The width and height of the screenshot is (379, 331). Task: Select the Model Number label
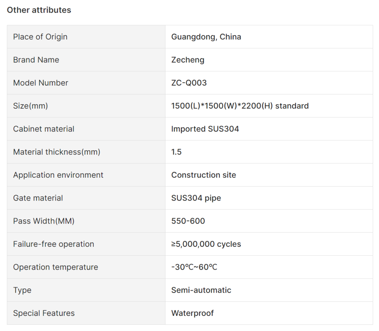[x=41, y=83]
